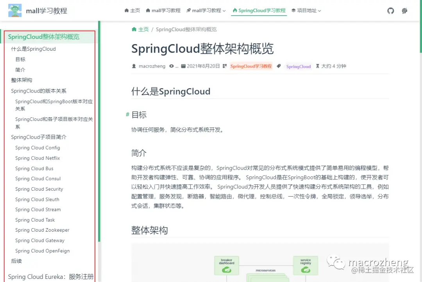Click the architecture diagram image
This screenshot has width=422, height=282.
[260, 263]
